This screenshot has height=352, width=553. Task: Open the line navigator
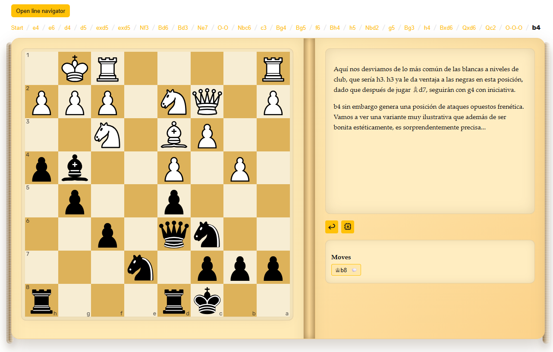(41, 11)
